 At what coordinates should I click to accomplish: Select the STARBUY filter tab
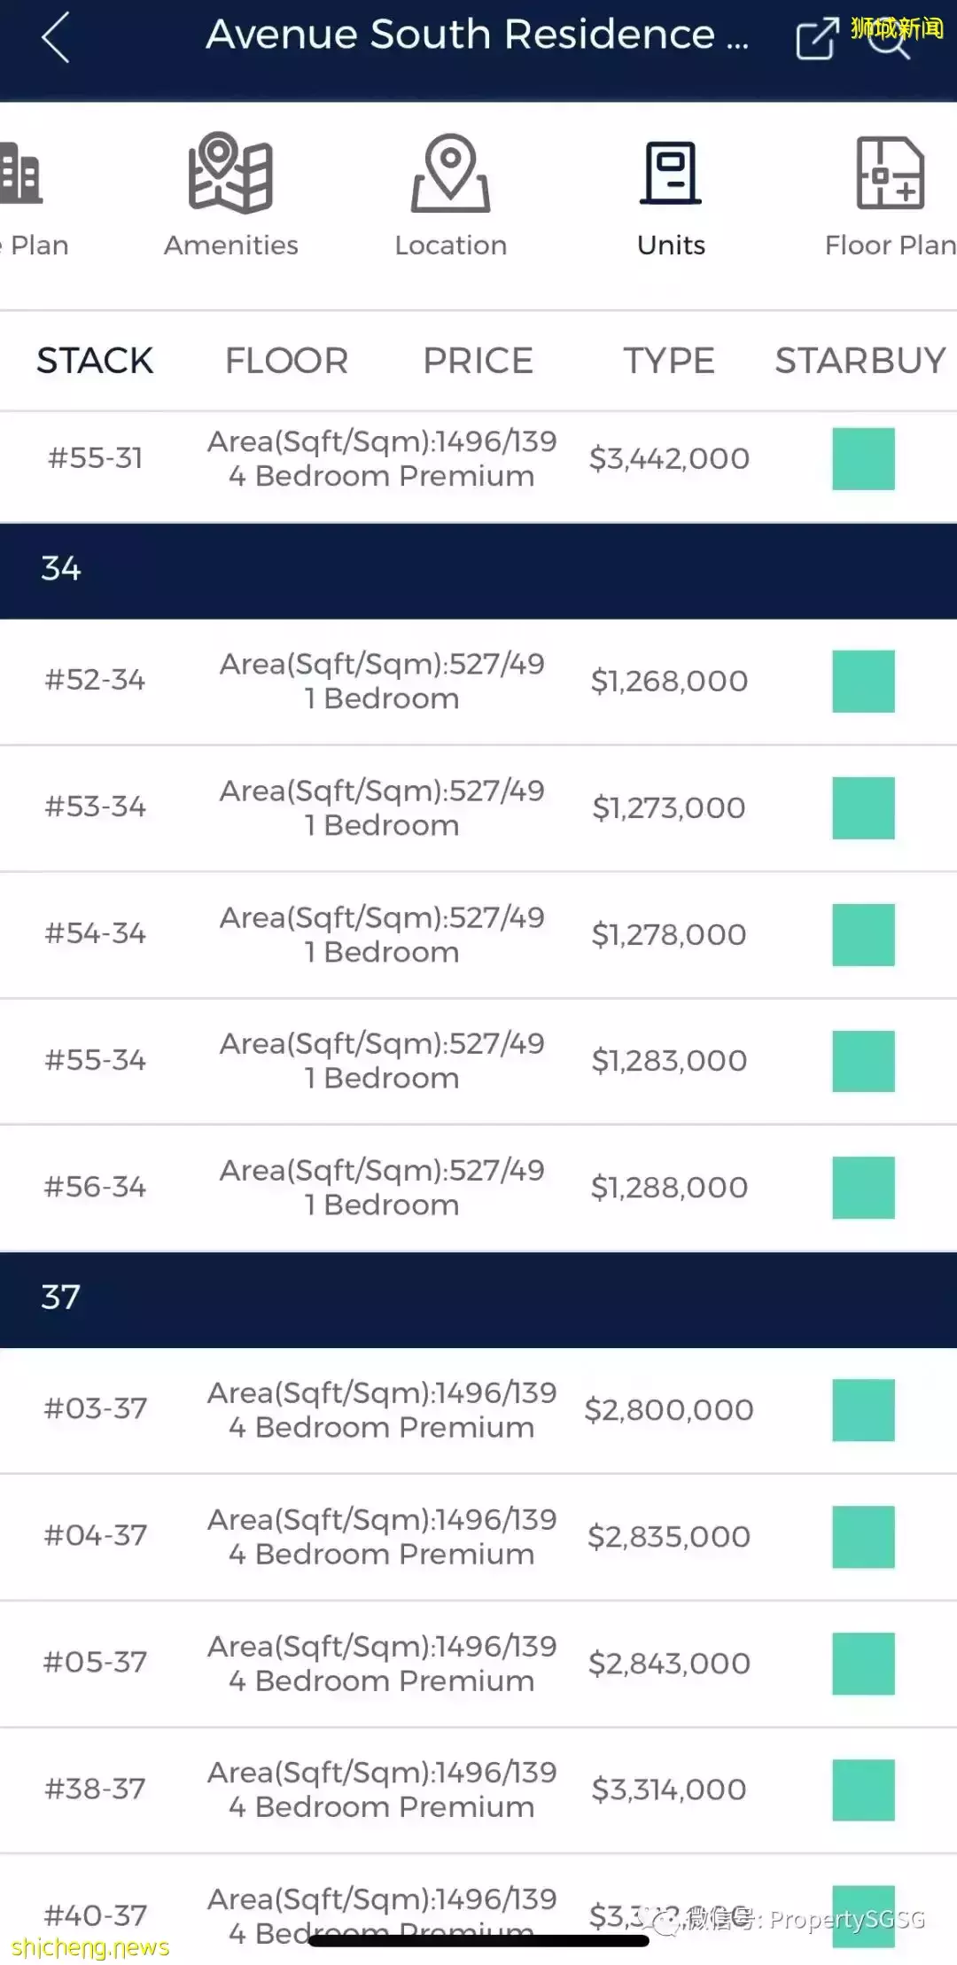860,361
